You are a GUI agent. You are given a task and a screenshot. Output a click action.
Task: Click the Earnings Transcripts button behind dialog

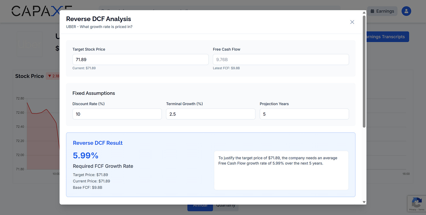(x=387, y=37)
